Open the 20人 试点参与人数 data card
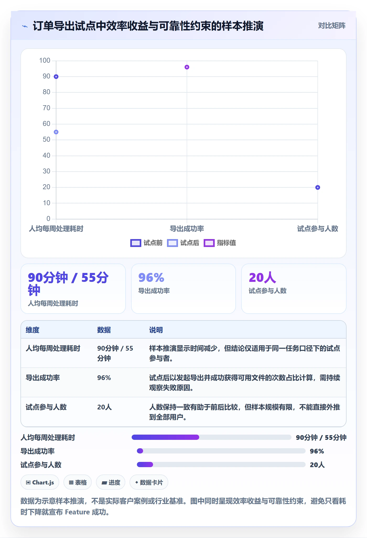 point(294,289)
